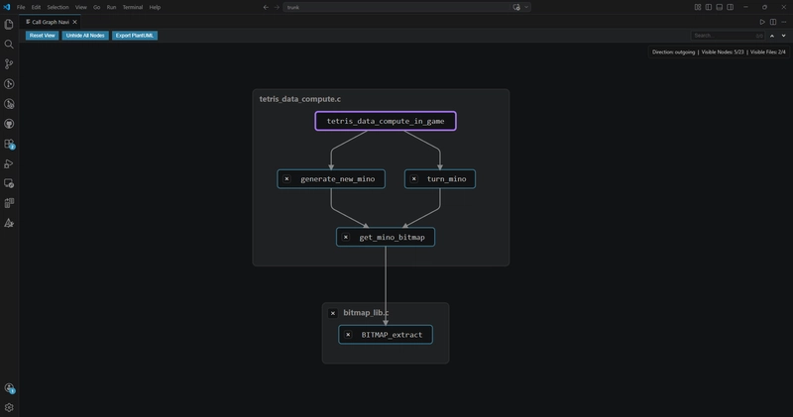The height and width of the screenshot is (417, 793).
Task: Hide the generate_new_mino node via its x
Action: pyautogui.click(x=286, y=179)
